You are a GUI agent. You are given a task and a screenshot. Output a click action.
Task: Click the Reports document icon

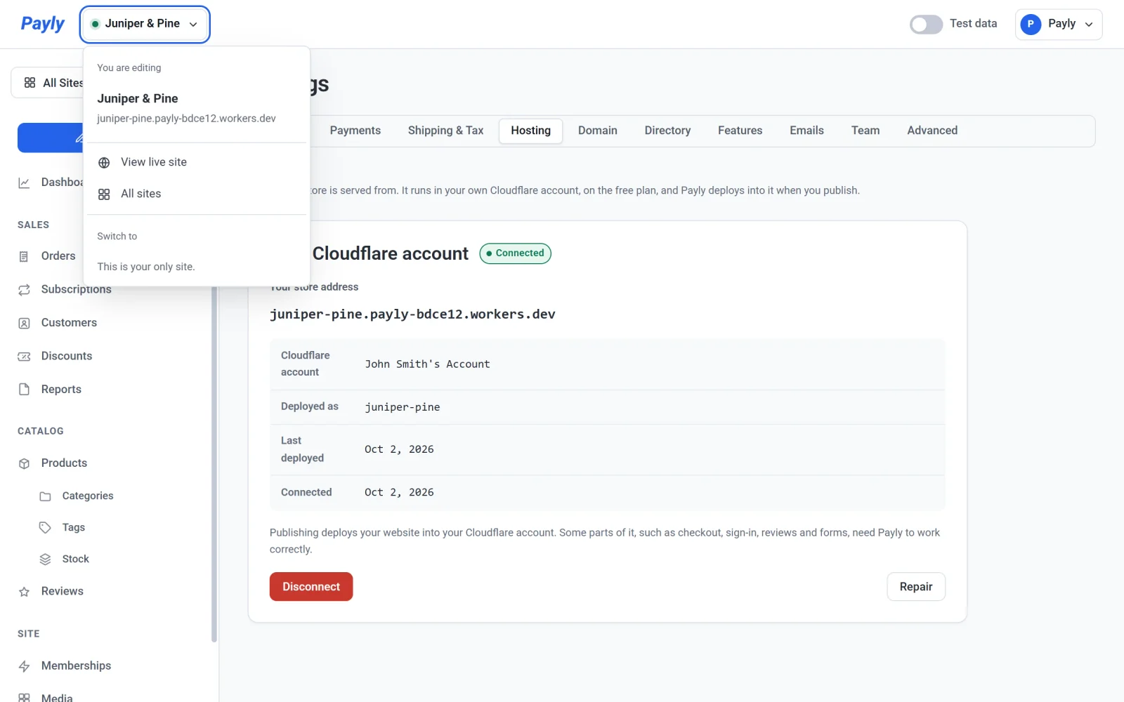24,390
